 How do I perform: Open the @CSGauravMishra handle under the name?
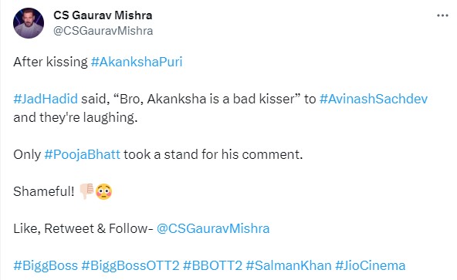(x=103, y=31)
